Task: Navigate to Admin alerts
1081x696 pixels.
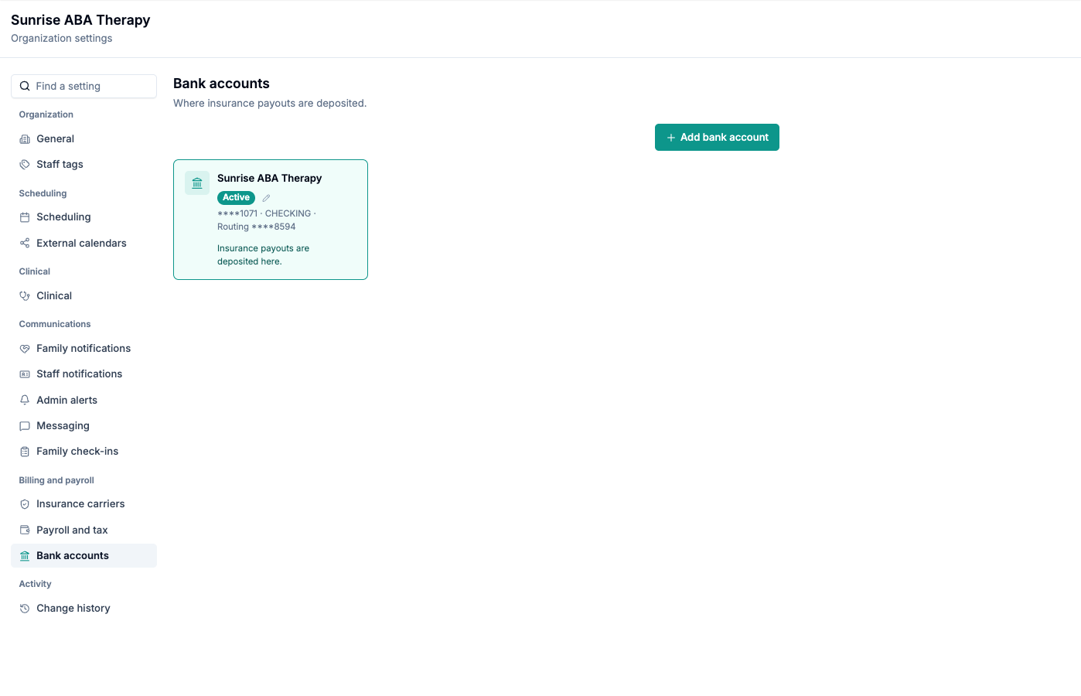Action: 84,401
